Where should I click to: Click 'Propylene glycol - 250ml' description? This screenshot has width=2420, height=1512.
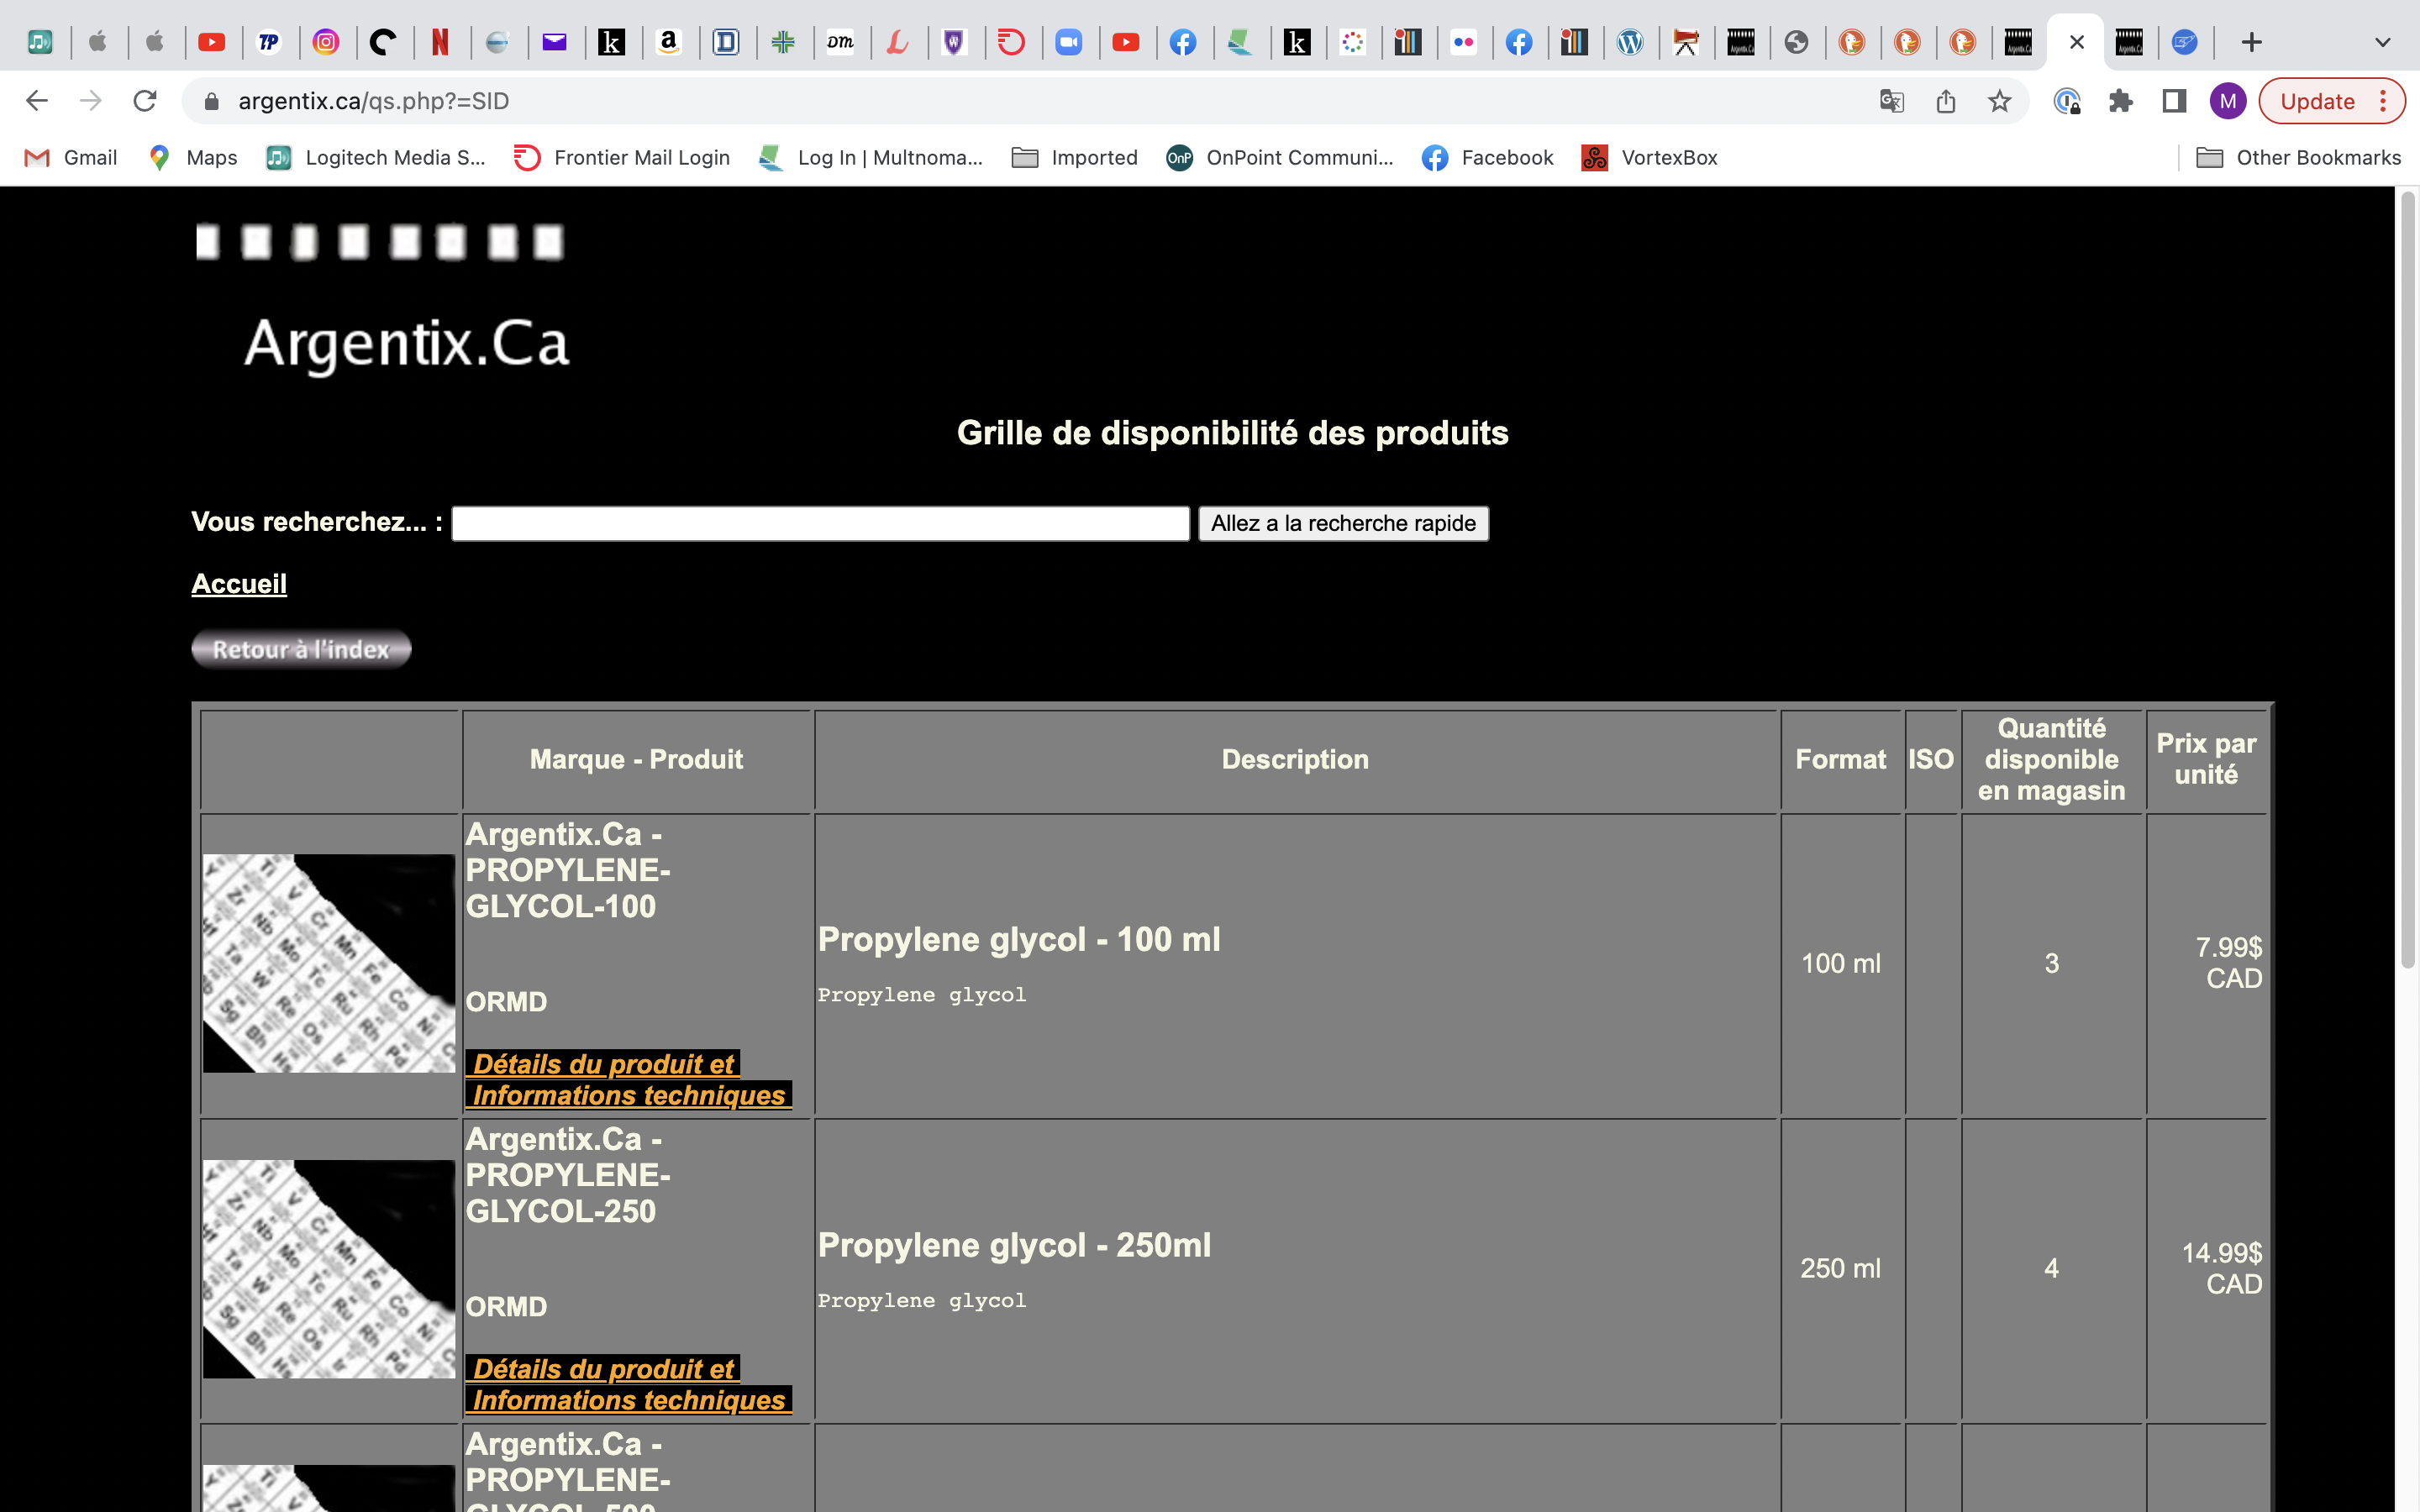point(1014,1245)
